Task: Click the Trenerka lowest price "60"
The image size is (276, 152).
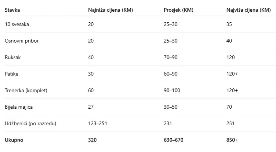Action: (x=91, y=91)
